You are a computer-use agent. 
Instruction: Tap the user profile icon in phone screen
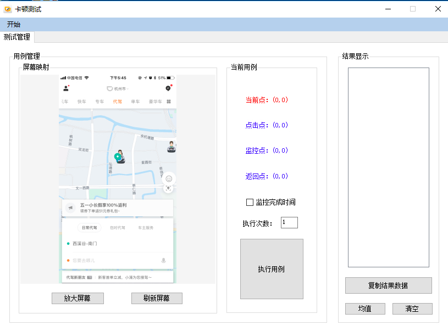[x=66, y=88]
